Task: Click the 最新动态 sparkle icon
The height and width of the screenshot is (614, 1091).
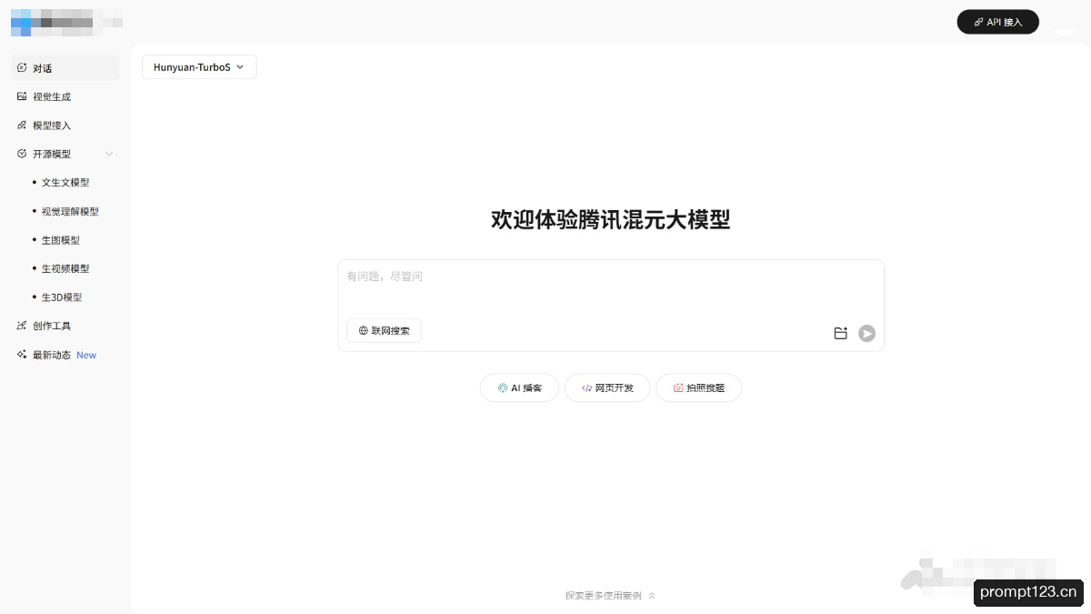Action: [22, 355]
